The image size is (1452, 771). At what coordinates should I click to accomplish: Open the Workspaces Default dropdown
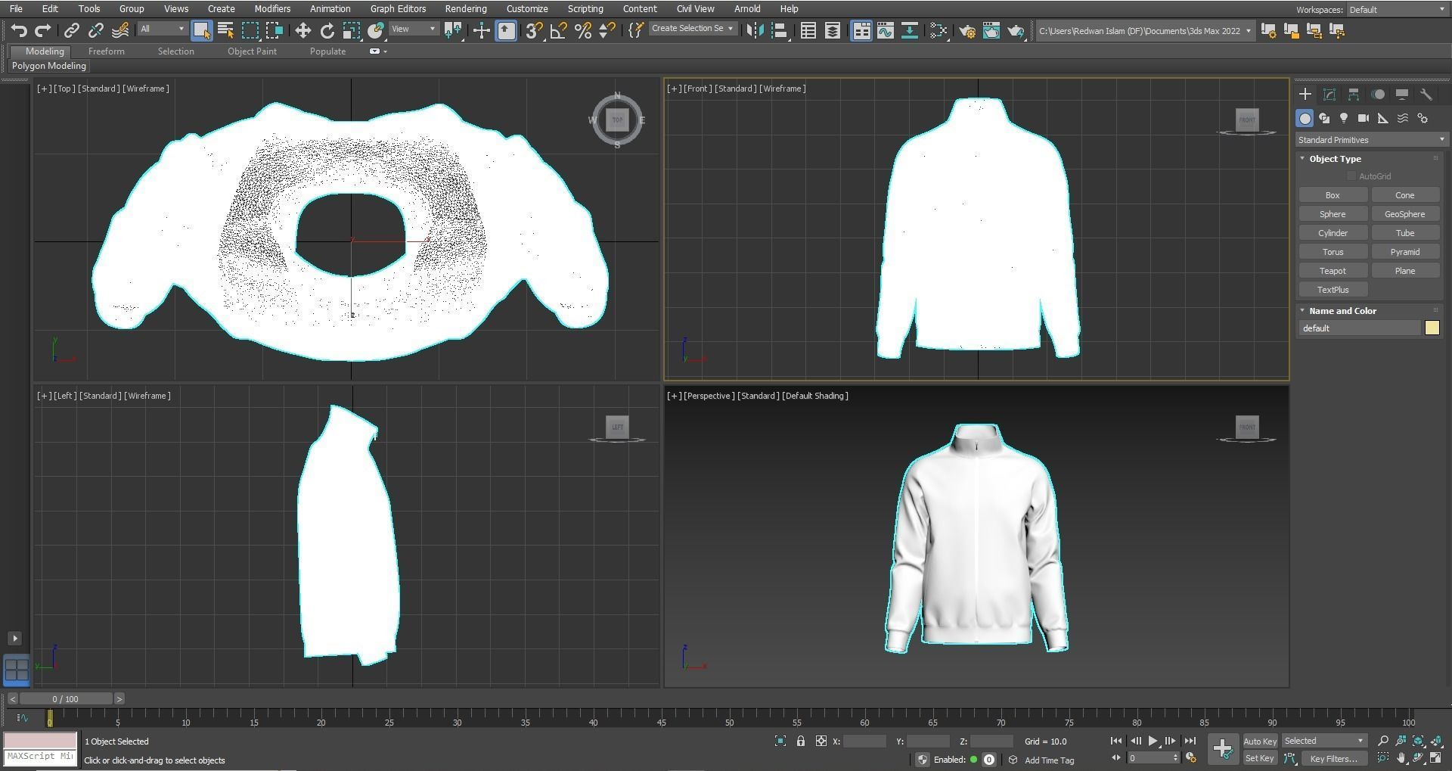[x=1397, y=10]
